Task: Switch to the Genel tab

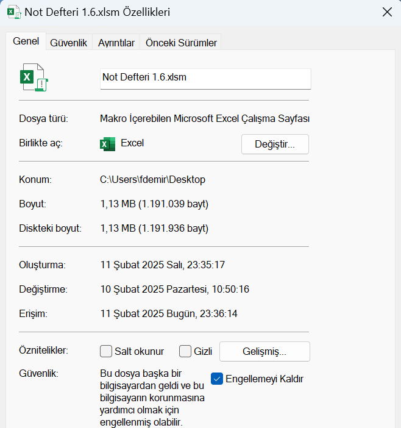Action: [x=26, y=41]
